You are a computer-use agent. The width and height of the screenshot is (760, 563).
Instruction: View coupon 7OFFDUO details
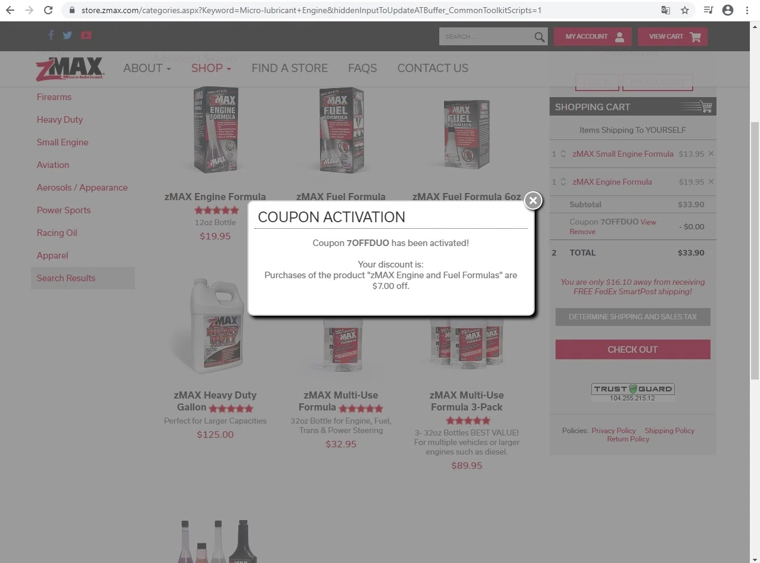[x=649, y=222]
